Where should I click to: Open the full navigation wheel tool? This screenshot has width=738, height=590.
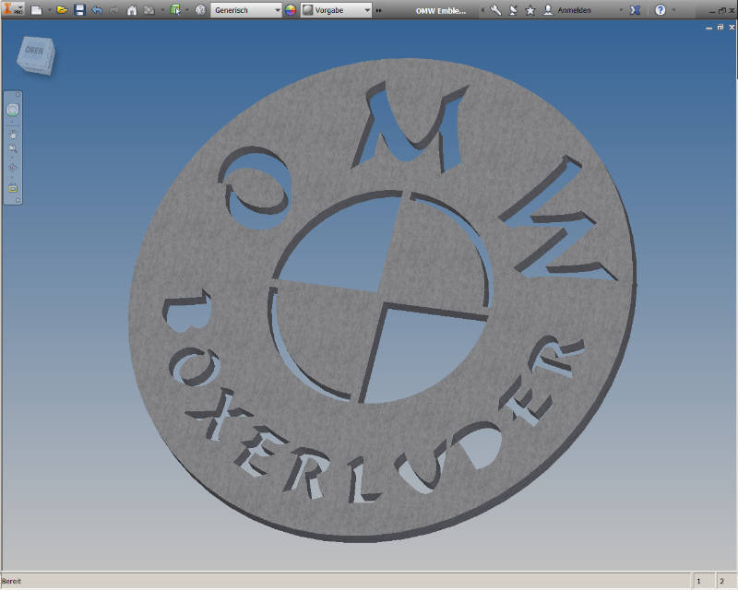[13, 110]
